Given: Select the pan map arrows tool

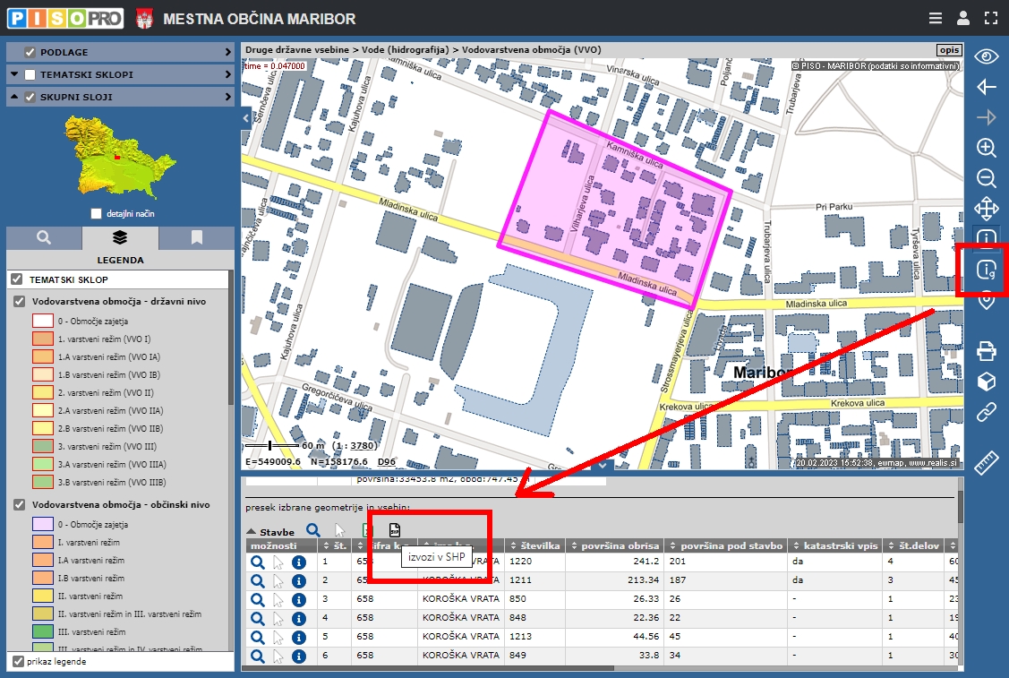Looking at the screenshot, I should pyautogui.click(x=986, y=209).
